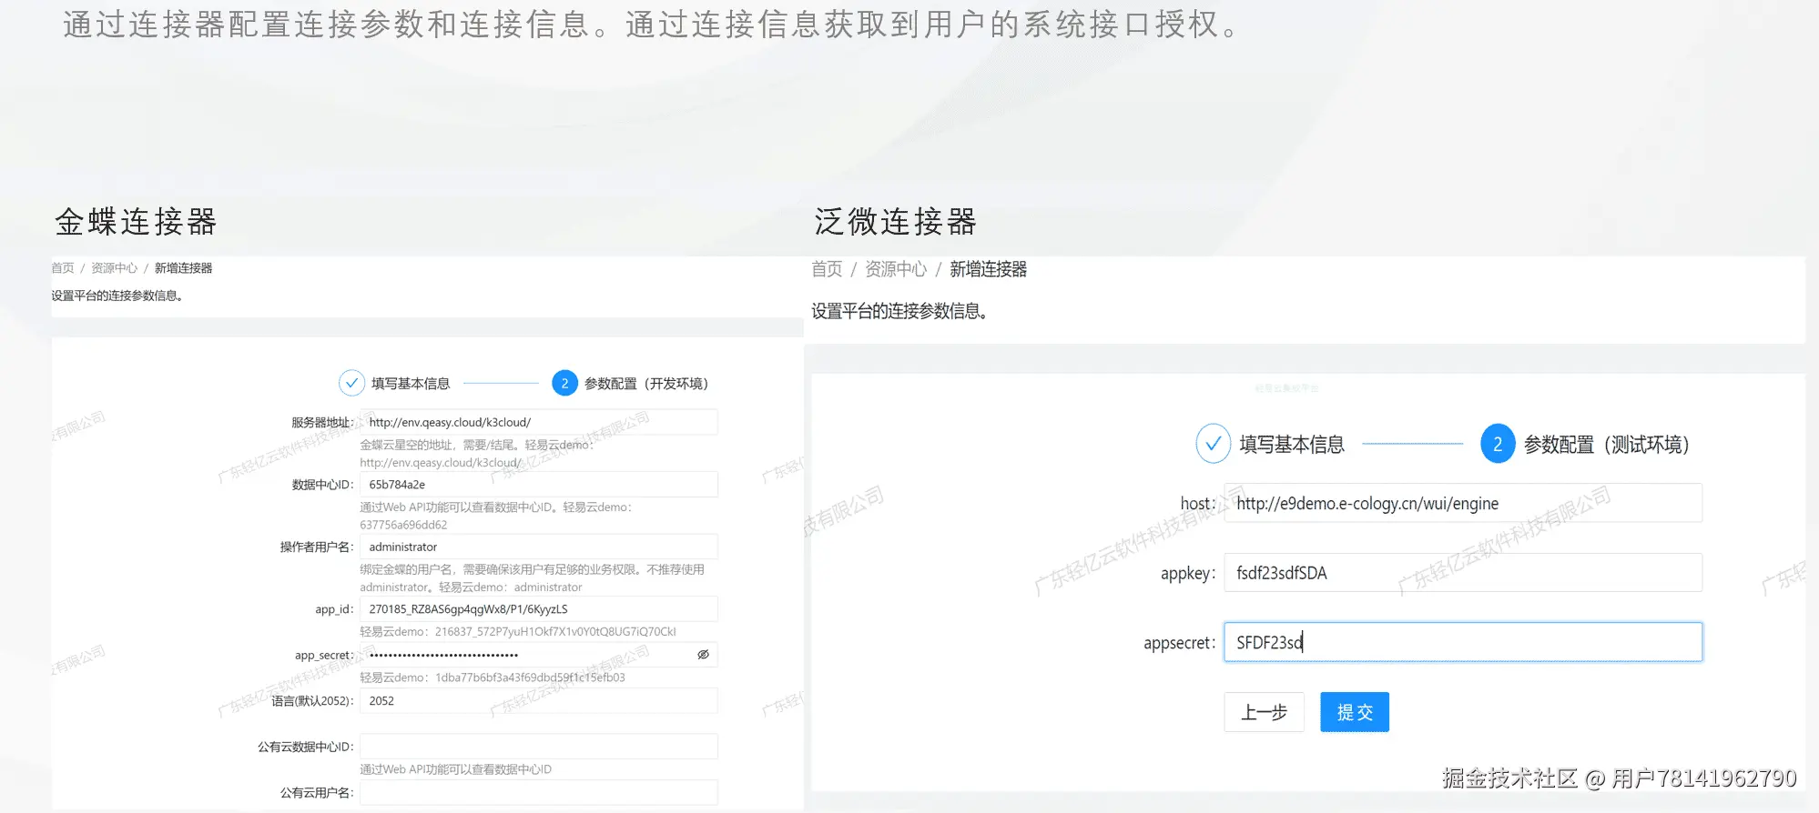Click the 填写基本信息 checkmark step icon in 泛微 panel

click(1213, 444)
